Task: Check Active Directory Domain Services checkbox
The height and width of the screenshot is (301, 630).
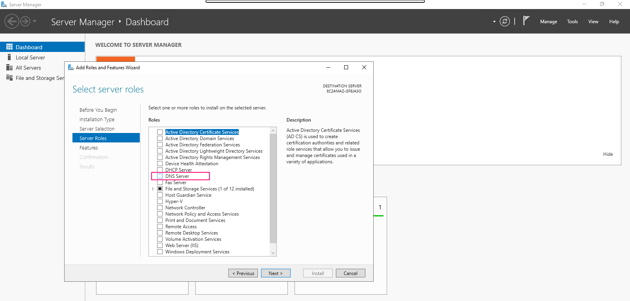Action: click(x=160, y=138)
